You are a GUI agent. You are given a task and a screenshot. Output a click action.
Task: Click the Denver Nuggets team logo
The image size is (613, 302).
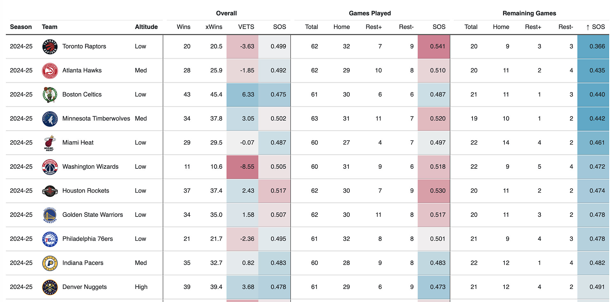(50, 287)
